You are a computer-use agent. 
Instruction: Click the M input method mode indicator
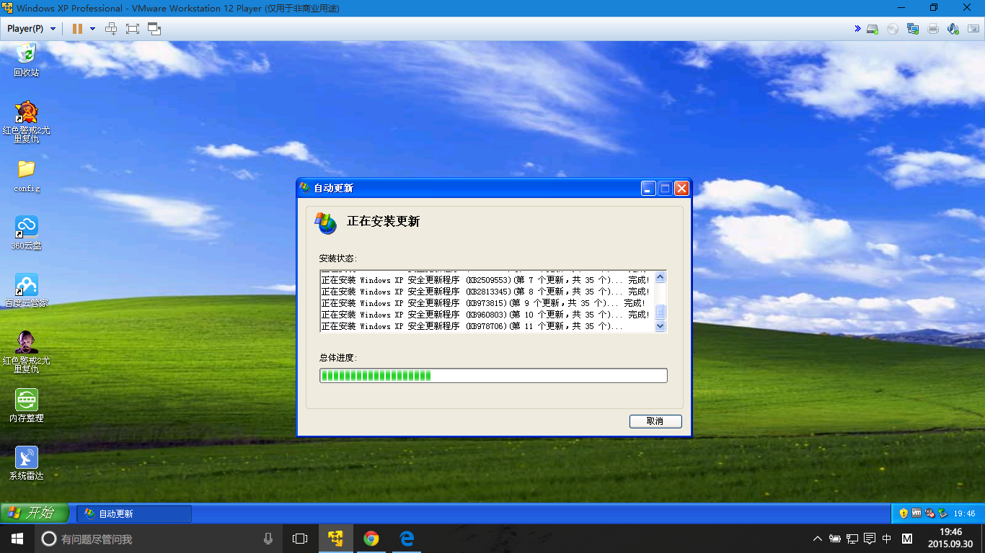point(907,539)
